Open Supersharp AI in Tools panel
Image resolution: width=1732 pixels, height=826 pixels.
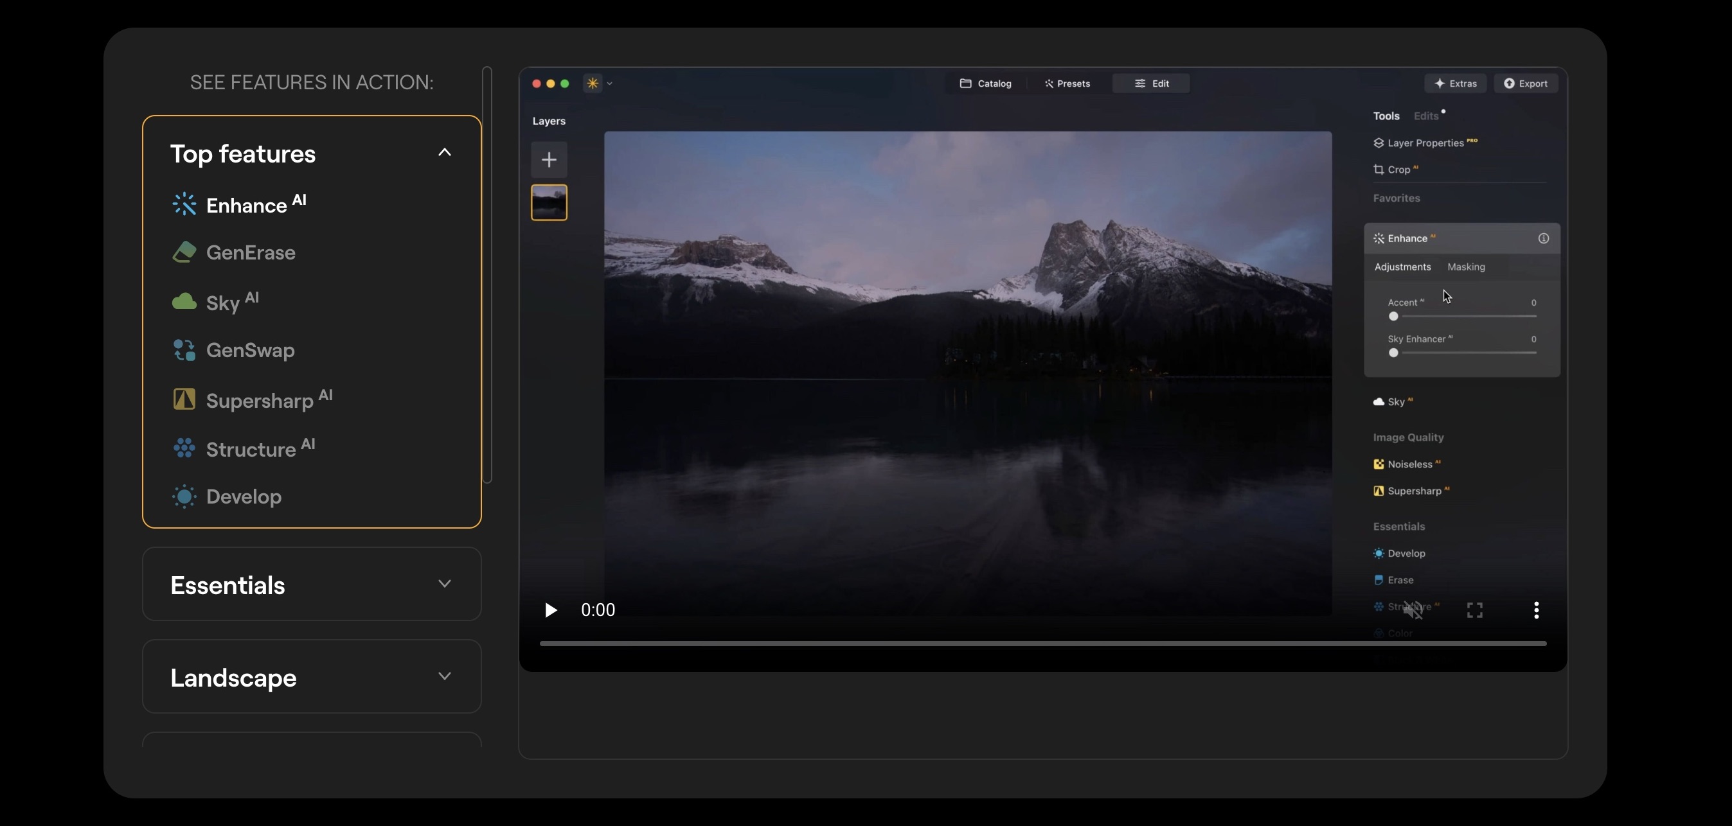click(x=1411, y=491)
